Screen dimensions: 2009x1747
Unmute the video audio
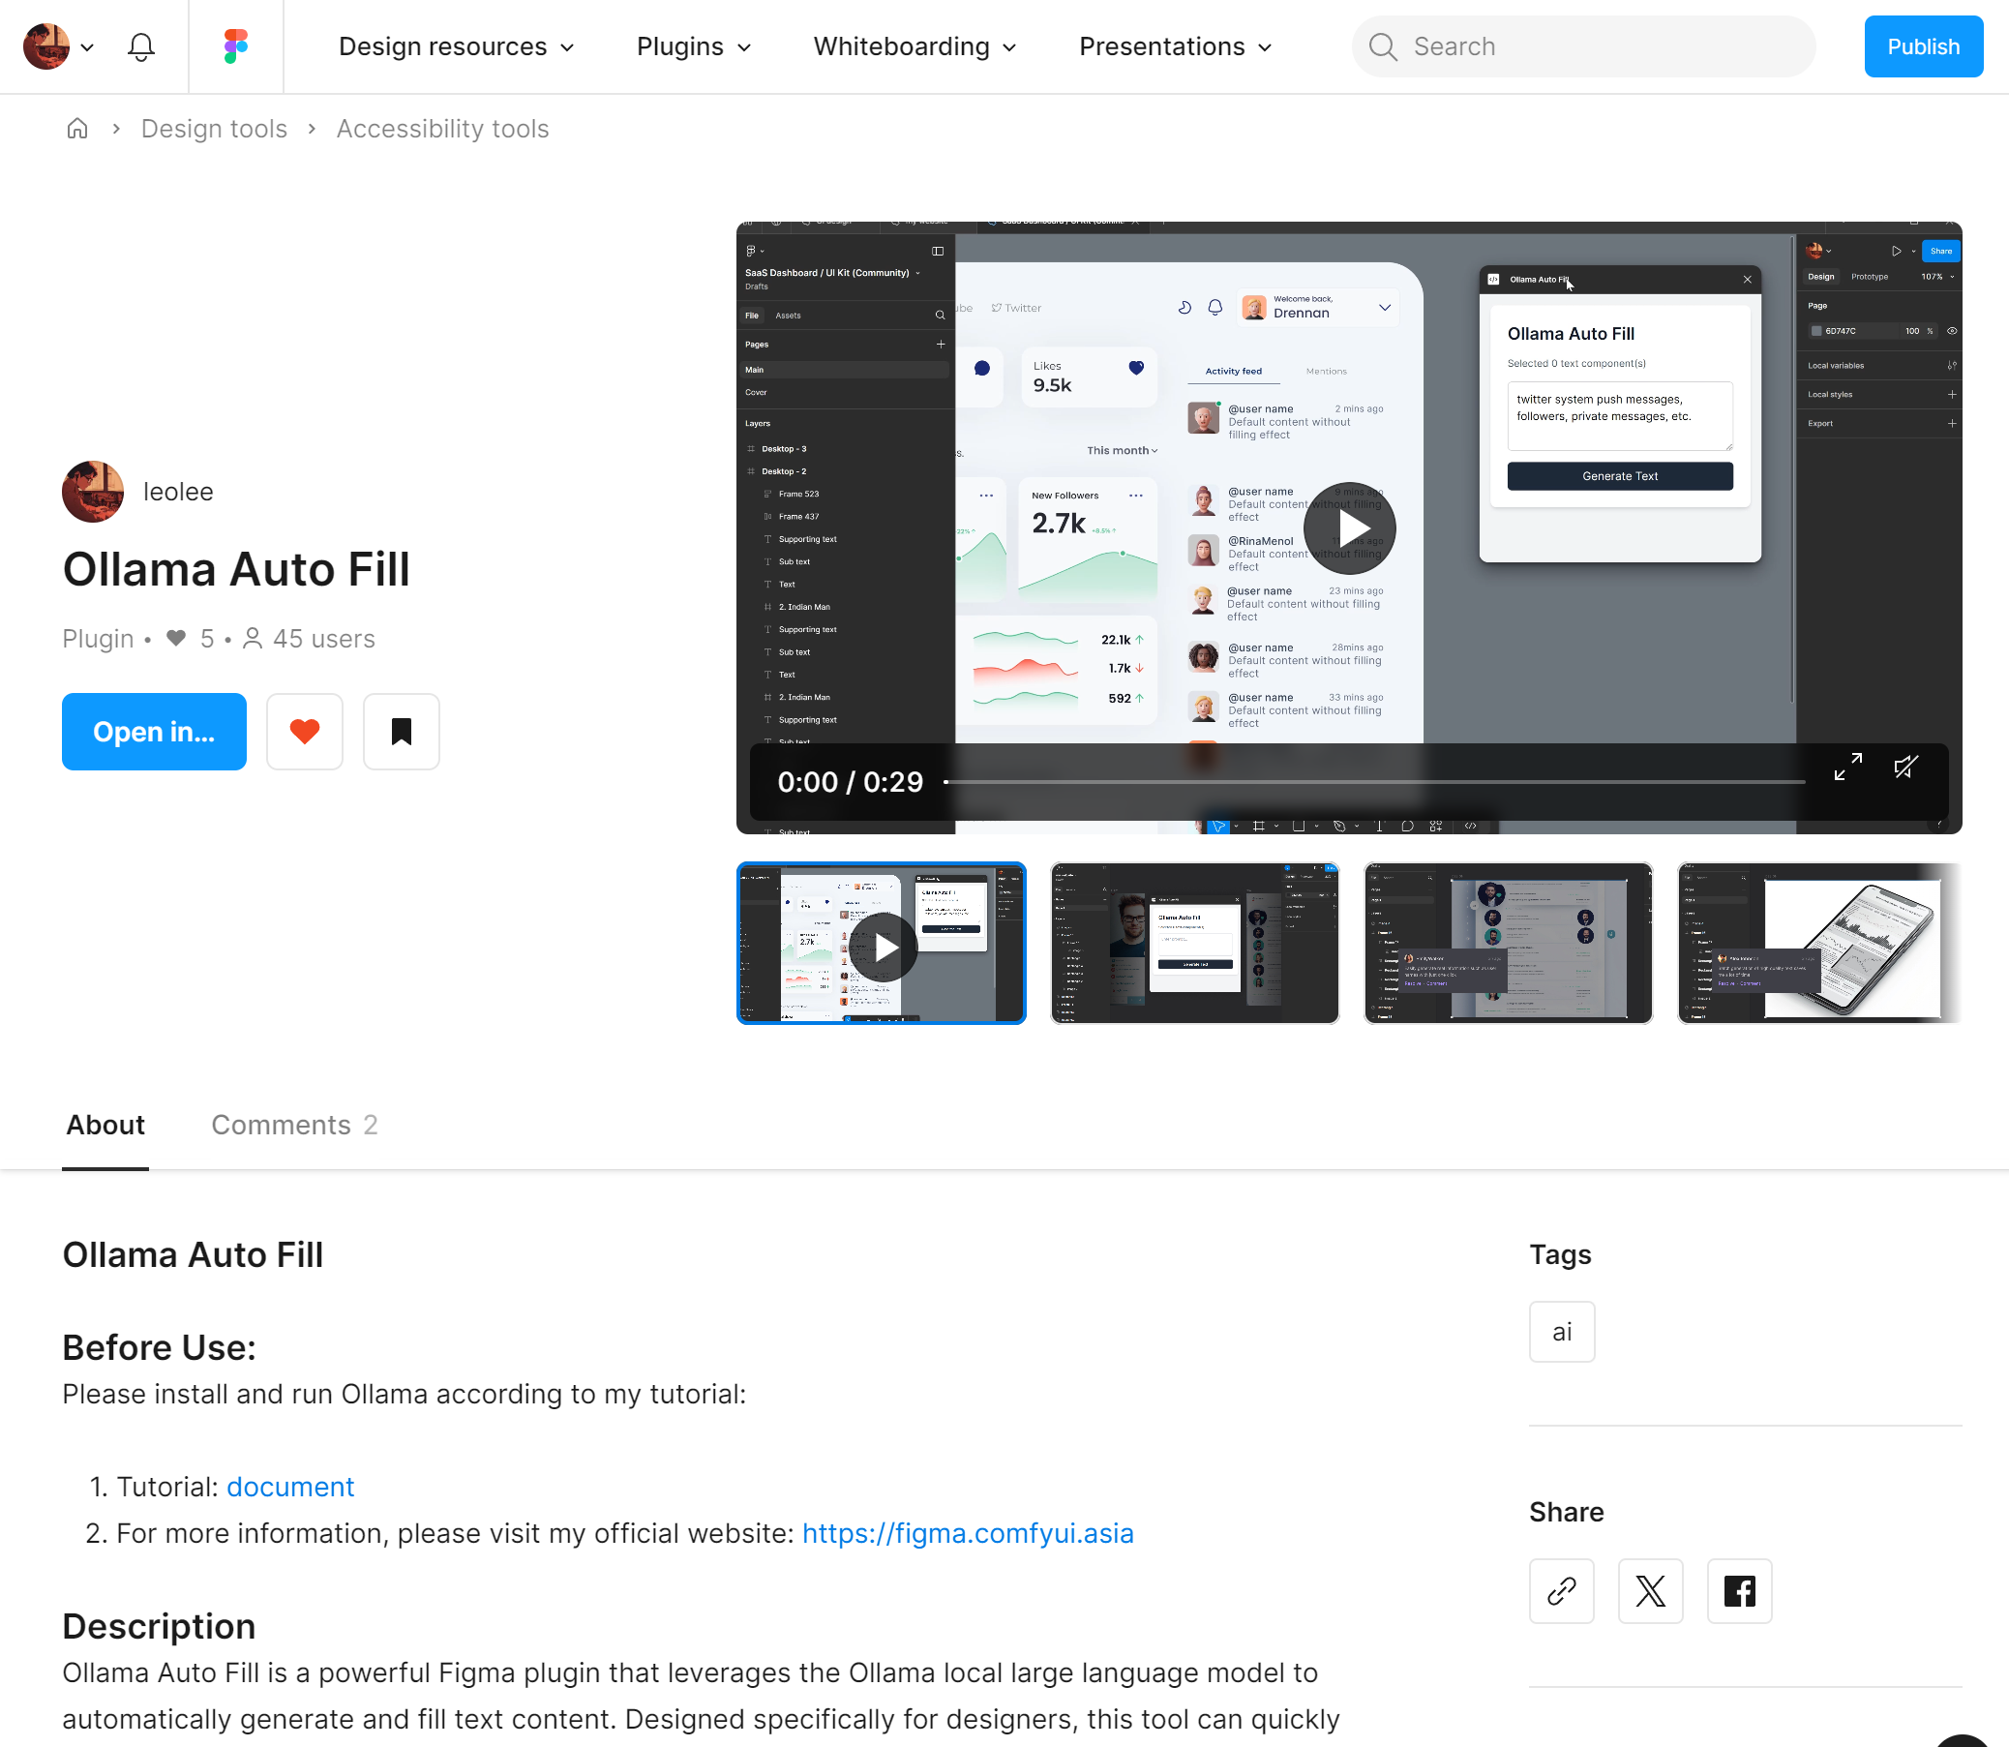(x=1905, y=768)
